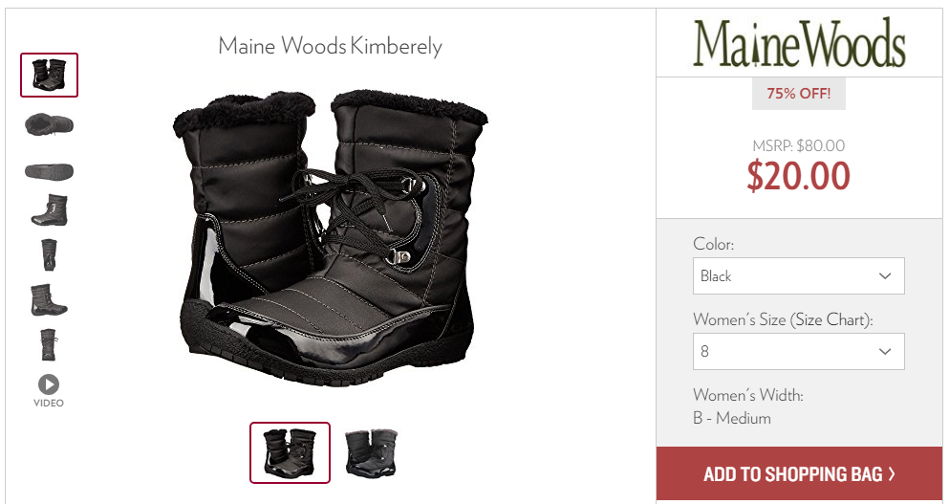949x504 pixels.
Task: Play the product video icon
Action: click(x=49, y=384)
